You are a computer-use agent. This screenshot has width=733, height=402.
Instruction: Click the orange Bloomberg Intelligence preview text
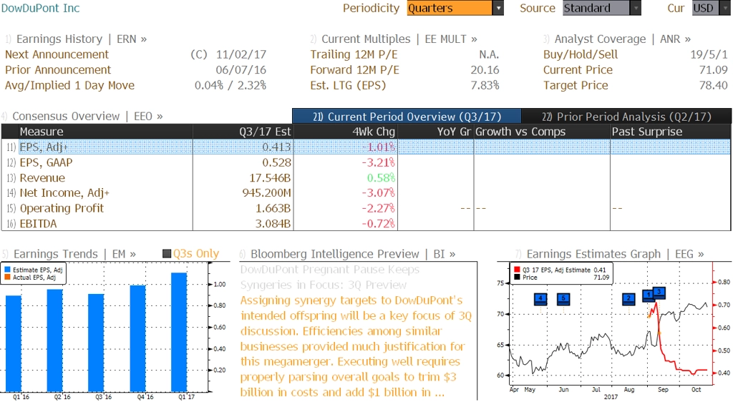[x=356, y=346]
